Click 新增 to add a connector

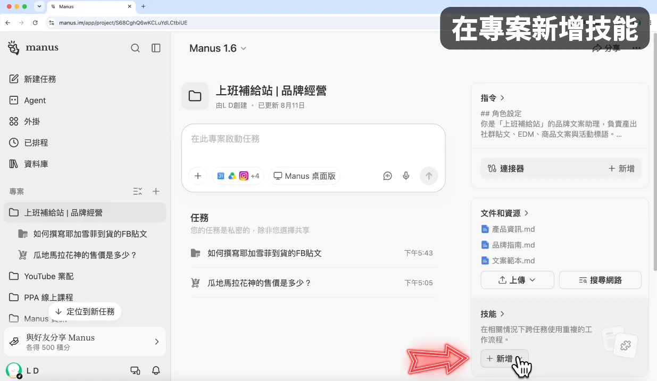tap(621, 169)
